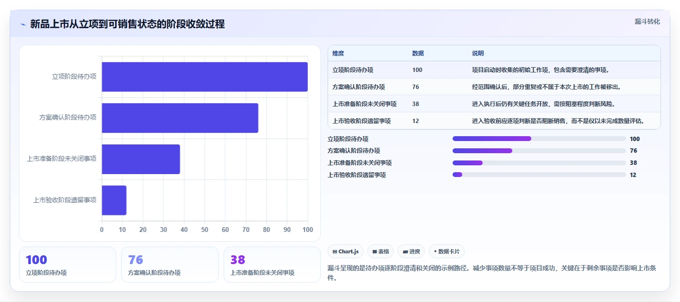Click x-axis tick label 50
This screenshot has height=302, width=680.
pos(205,230)
